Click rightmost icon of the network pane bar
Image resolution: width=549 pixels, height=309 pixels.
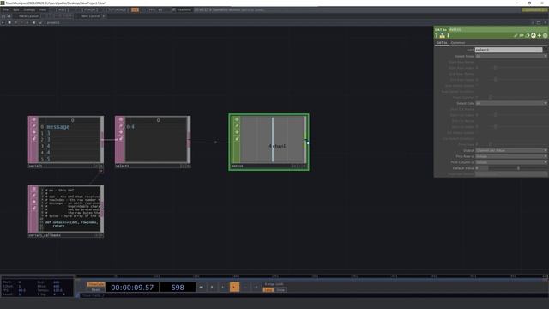[546, 22]
